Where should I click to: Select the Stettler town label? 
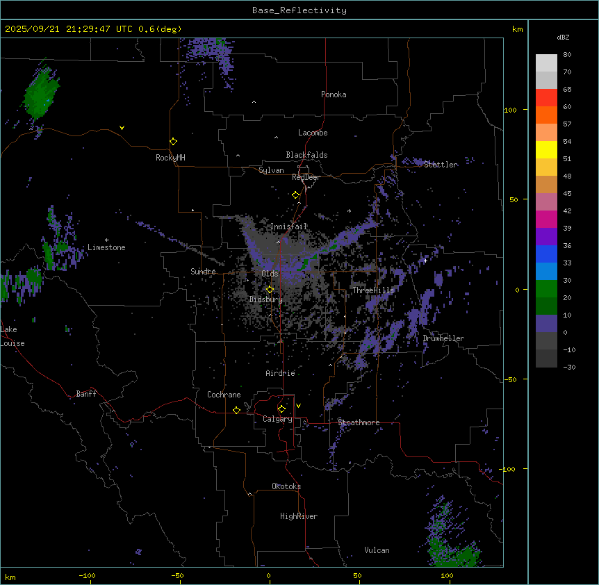coord(441,165)
